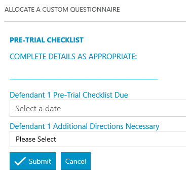Choose an option from Additional Directions select box

[98, 139]
